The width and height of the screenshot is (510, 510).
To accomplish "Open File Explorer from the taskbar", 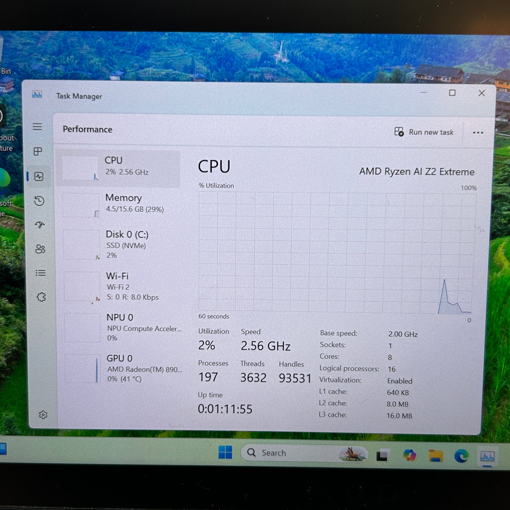I will tap(436, 455).
